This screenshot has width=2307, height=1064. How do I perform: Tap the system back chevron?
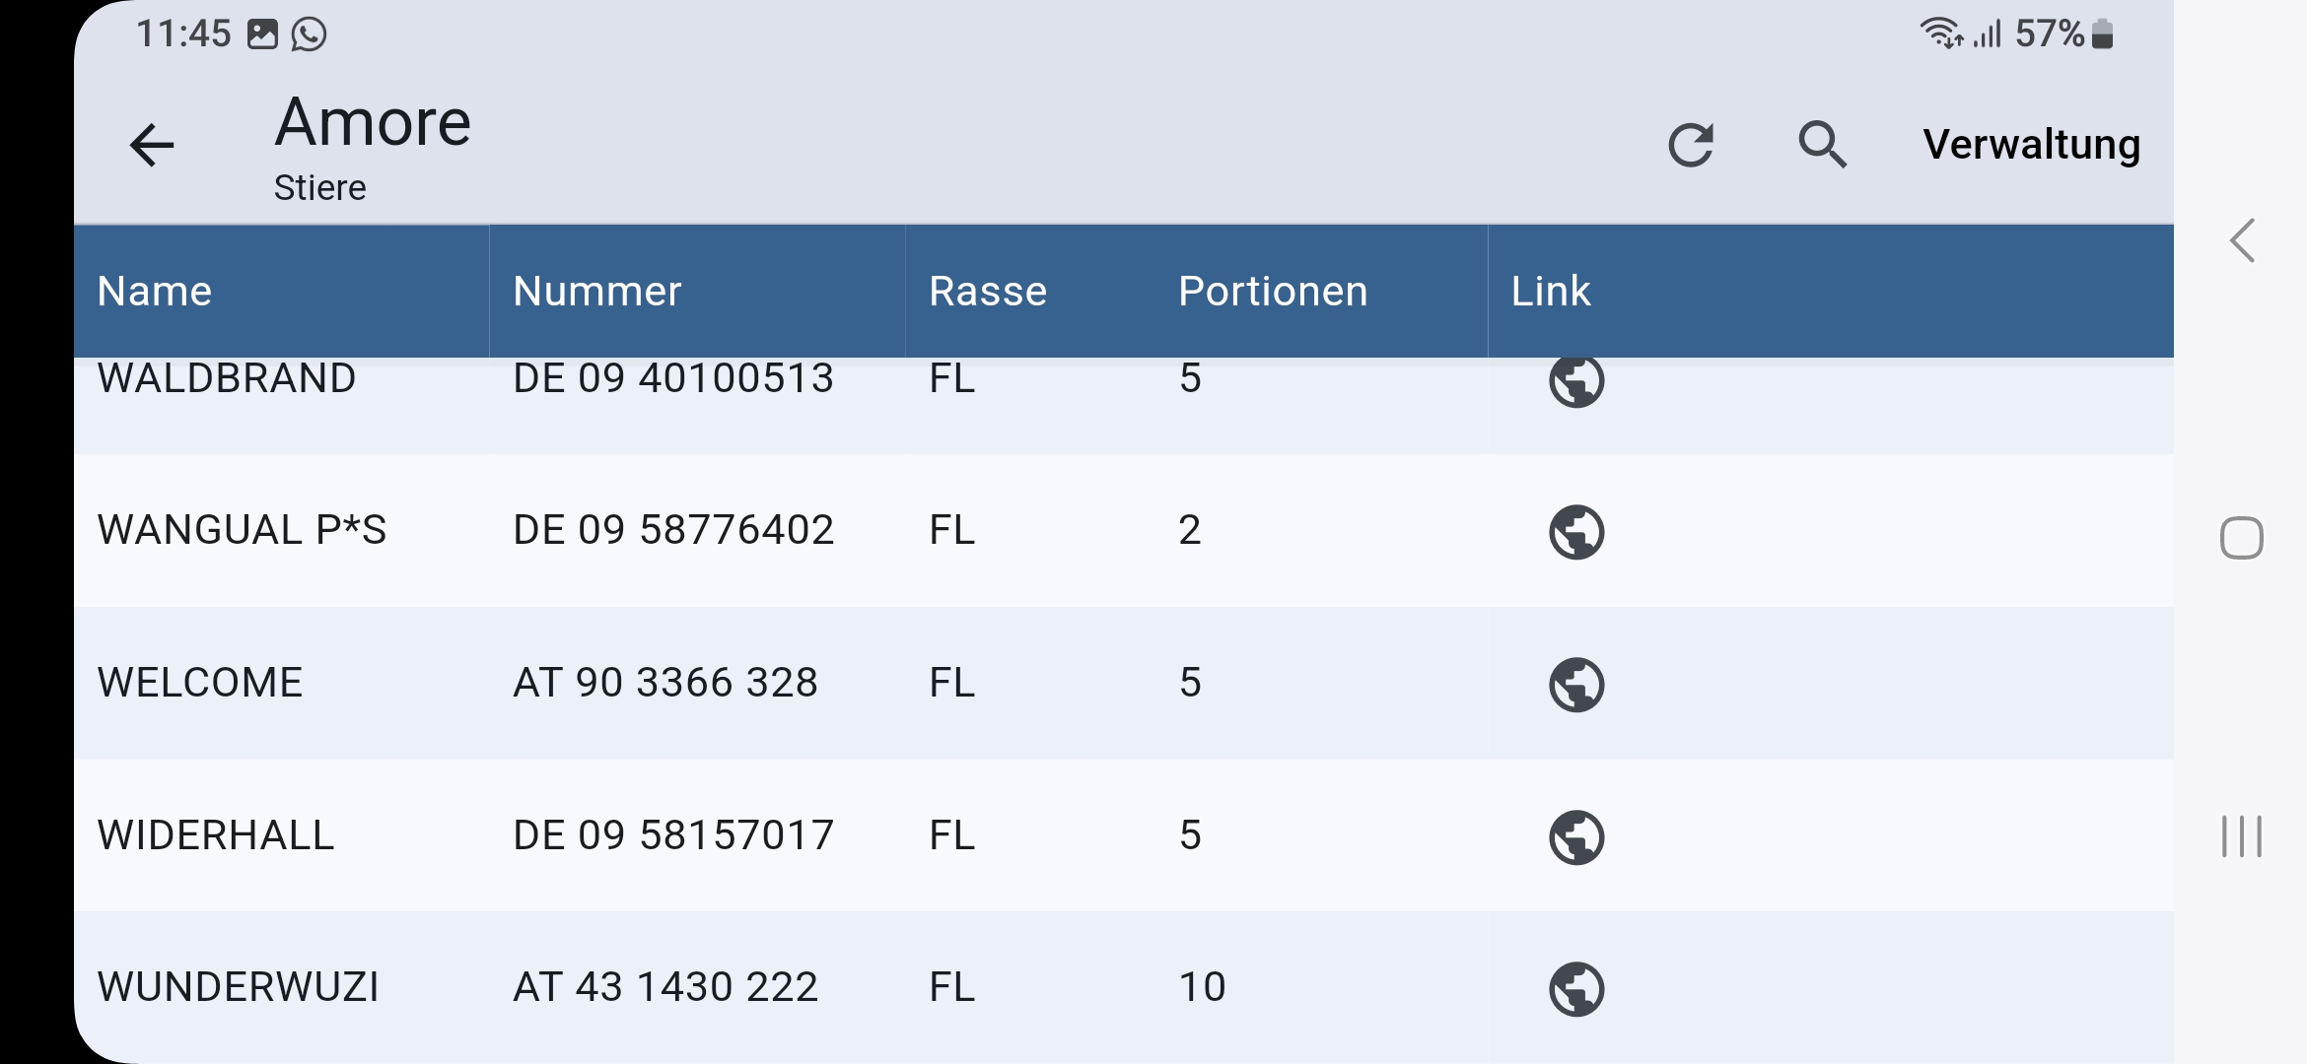click(2242, 240)
